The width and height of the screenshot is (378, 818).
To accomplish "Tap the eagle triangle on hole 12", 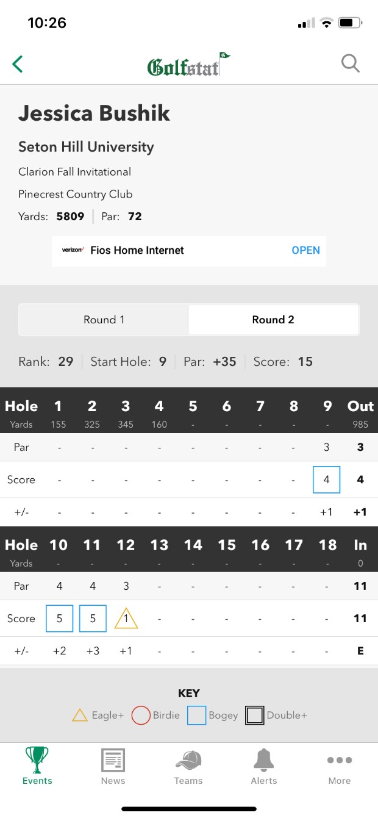I will click(126, 619).
